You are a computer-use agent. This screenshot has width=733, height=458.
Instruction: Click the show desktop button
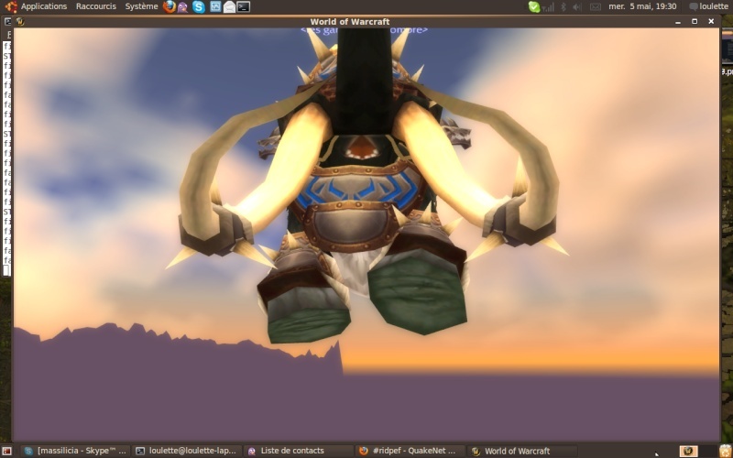click(x=7, y=451)
